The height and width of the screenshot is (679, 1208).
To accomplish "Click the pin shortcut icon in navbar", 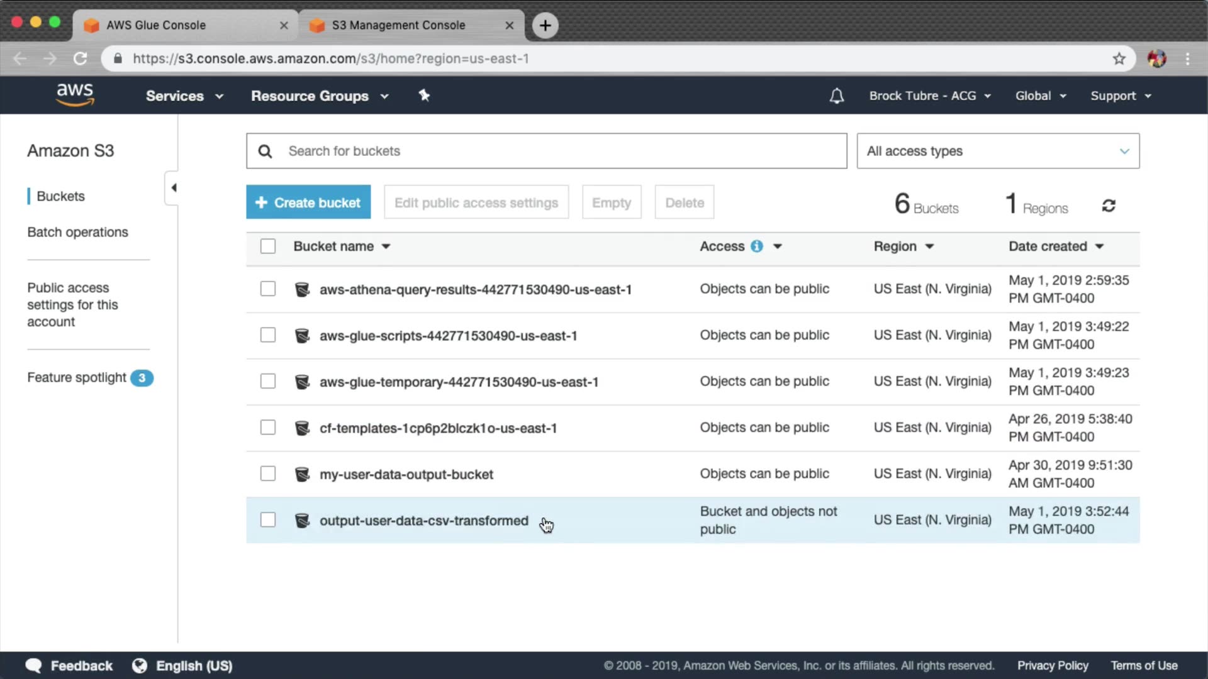I will click(424, 96).
